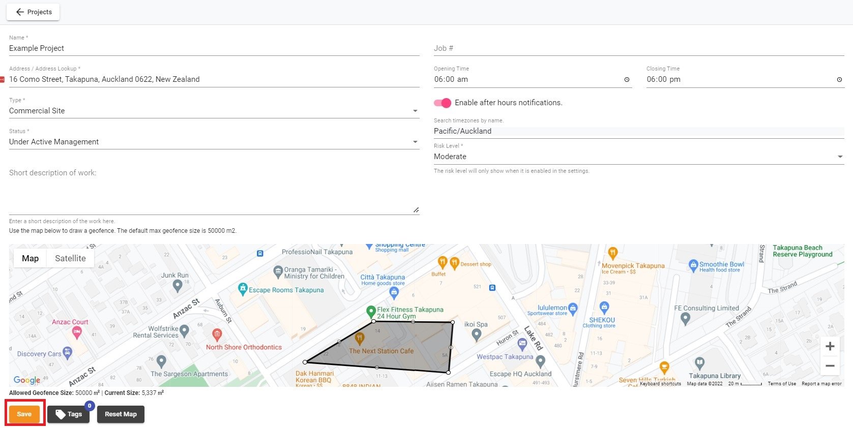Click the Anzac Court lodging pin
Screen dimensions: 853x428
pos(77,333)
